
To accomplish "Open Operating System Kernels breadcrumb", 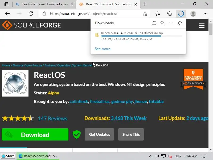I will [75, 65].
